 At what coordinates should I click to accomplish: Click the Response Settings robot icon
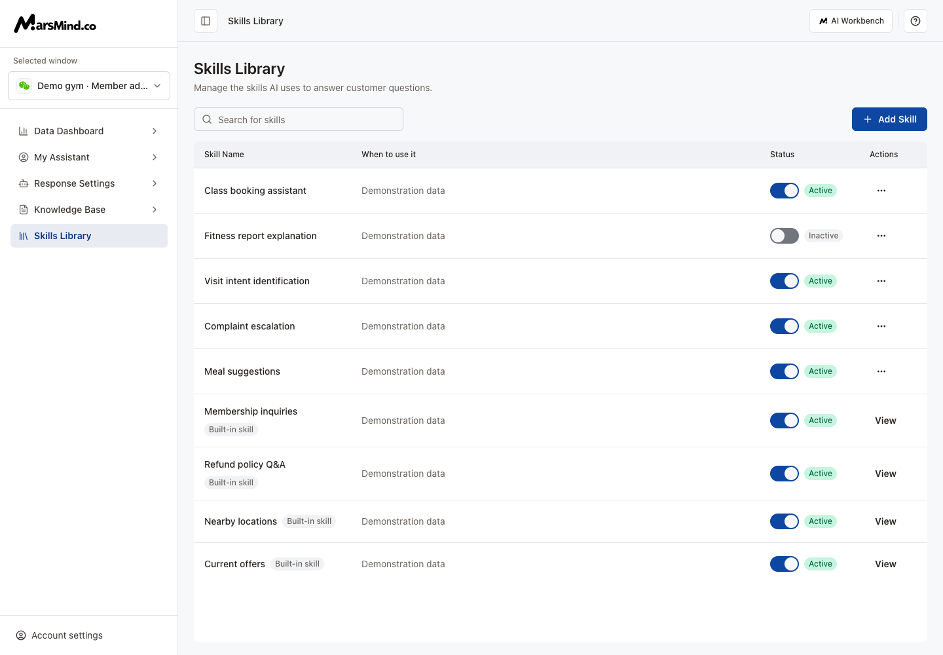click(x=24, y=183)
